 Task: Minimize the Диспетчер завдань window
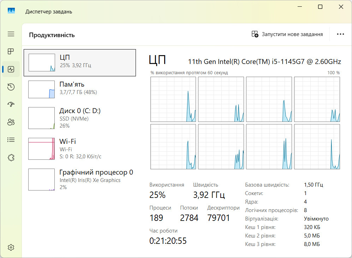[300, 7]
